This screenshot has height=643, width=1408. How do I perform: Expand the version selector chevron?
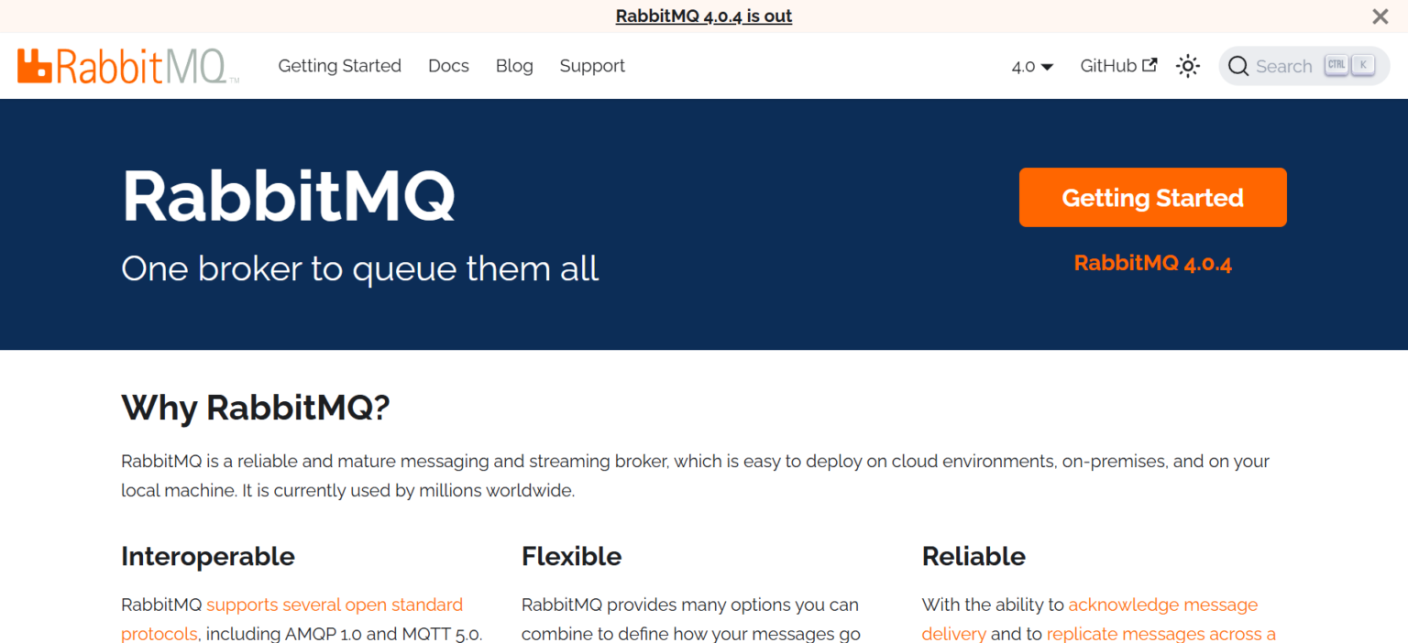click(1047, 67)
